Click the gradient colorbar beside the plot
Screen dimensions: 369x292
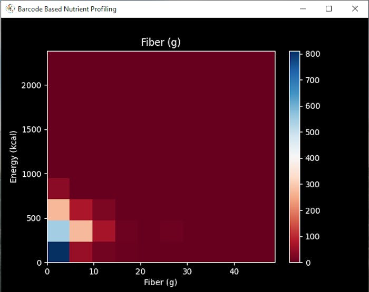click(294, 157)
